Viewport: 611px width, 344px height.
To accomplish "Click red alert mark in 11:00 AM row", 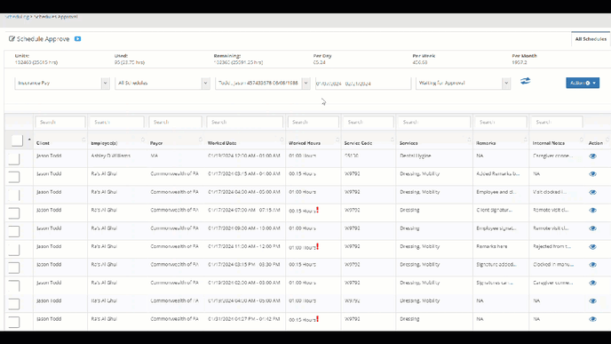I will click(318, 246).
